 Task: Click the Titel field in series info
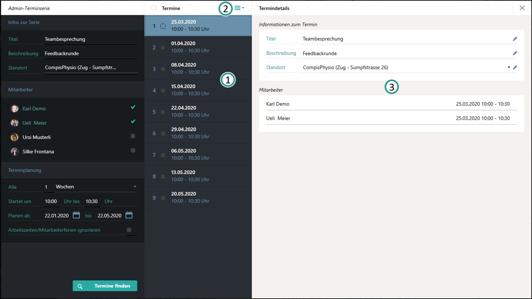90,39
